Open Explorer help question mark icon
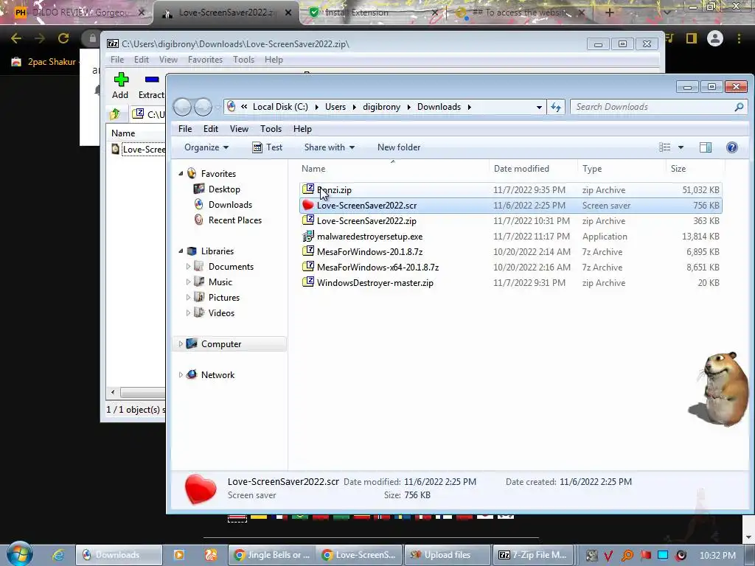Viewport: 755px width, 566px height. 732,147
